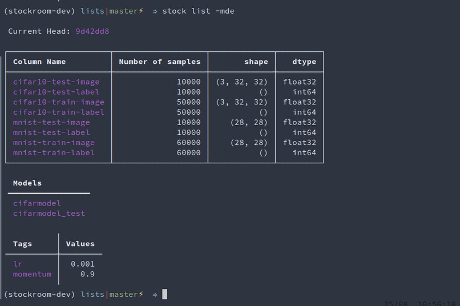The width and height of the screenshot is (460, 306).
Task: Click 'lists' directory in the top prompt
Action: tap(92, 11)
